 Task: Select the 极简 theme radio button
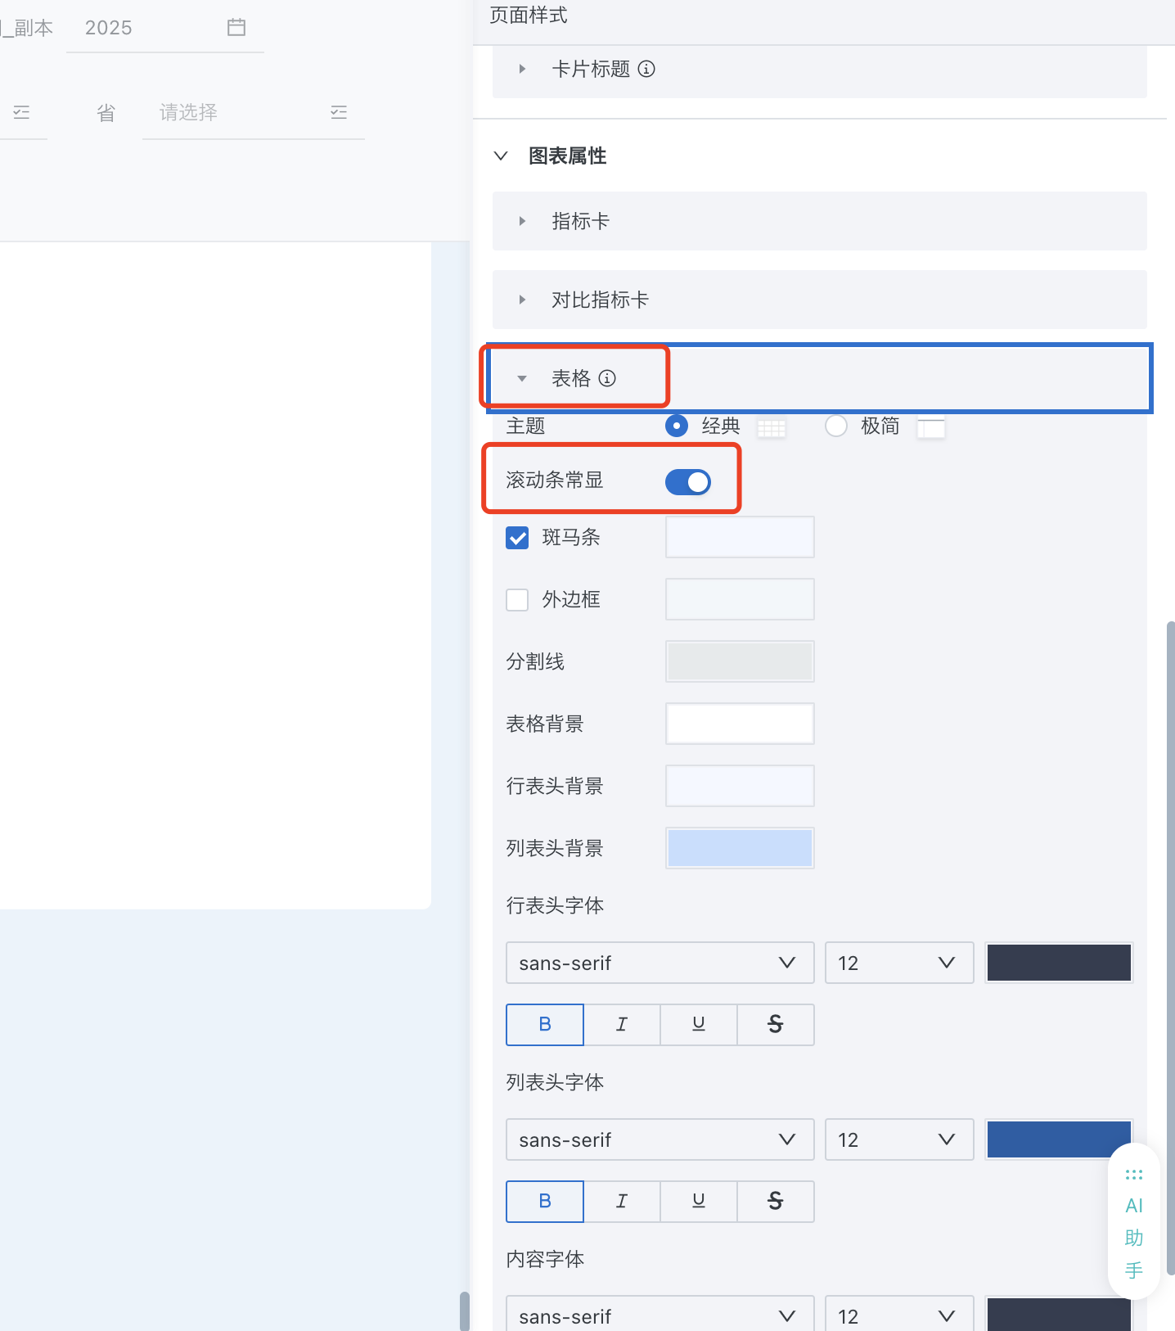coord(836,426)
